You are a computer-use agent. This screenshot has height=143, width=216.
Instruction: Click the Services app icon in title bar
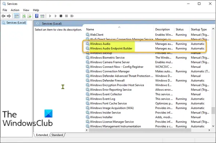(4, 4)
